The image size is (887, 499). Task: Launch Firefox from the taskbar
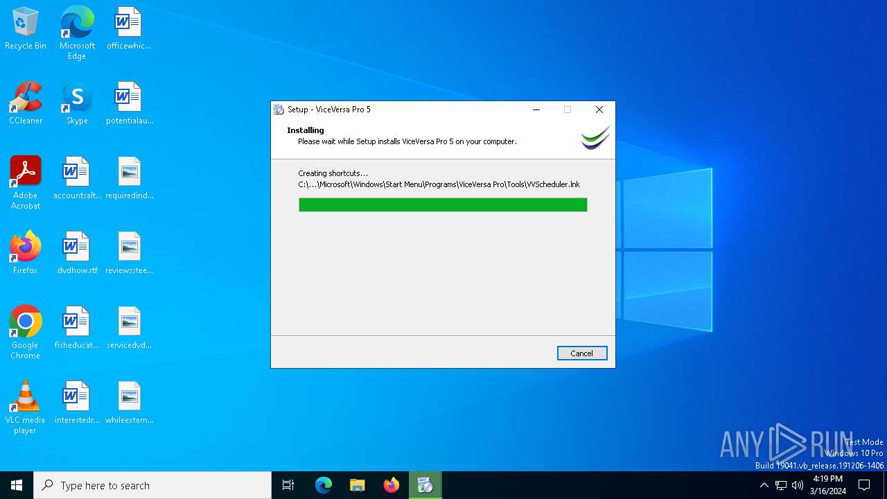(x=392, y=485)
